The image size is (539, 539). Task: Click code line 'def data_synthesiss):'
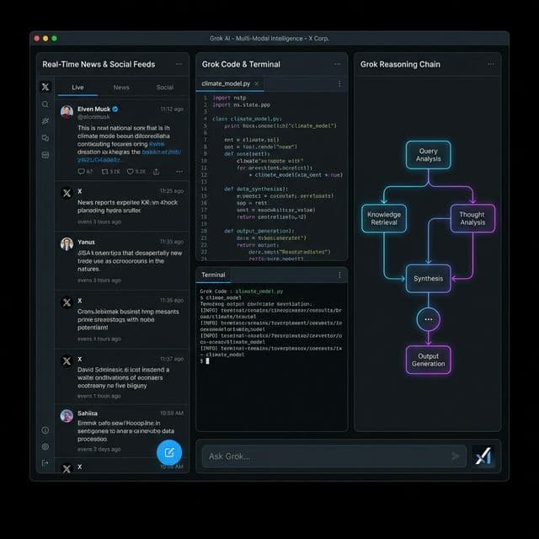(256, 189)
